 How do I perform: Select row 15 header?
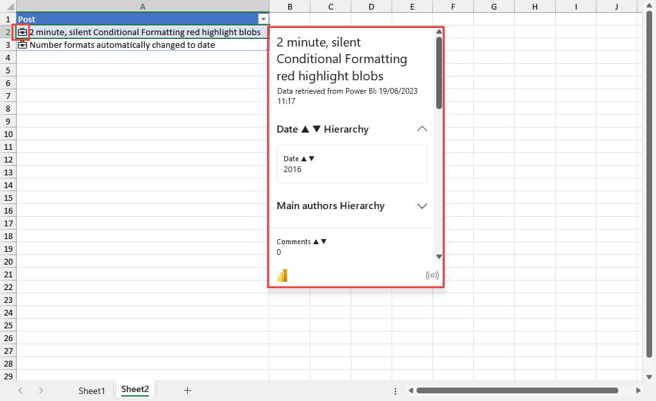(8, 198)
